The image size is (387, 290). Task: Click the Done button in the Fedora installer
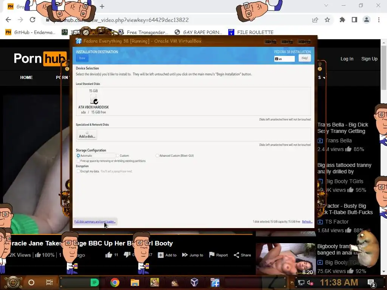click(82, 58)
